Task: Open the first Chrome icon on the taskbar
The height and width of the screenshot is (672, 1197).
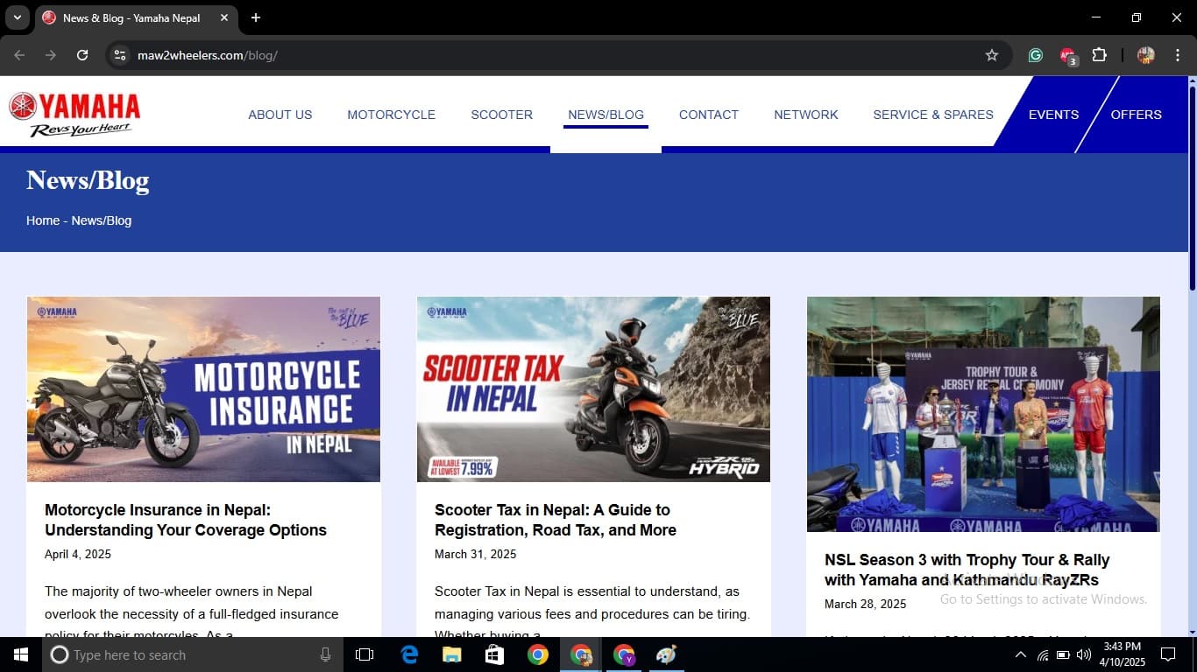Action: pos(538,654)
